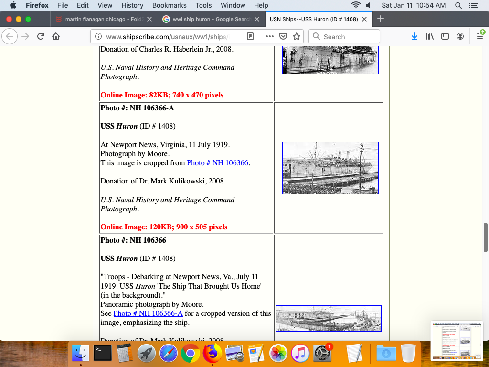Show site information for shipscribe.com
489x367 pixels.
[98, 37]
